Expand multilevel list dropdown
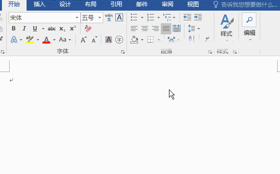This screenshot has height=174, width=280. [x=174, y=17]
